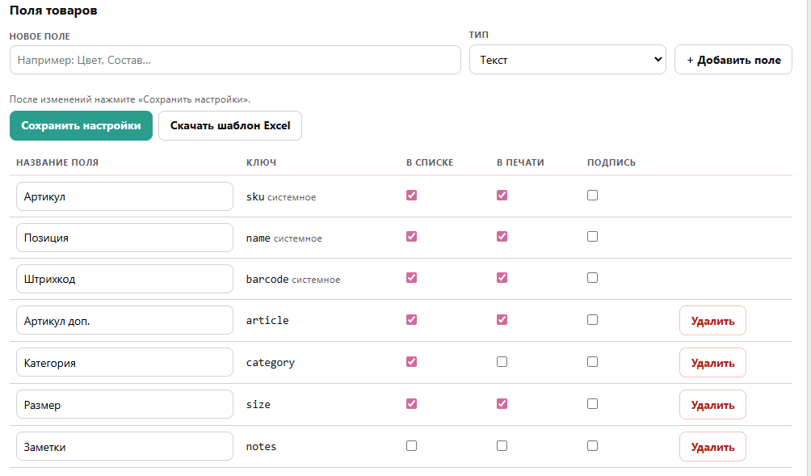The image size is (811, 476).
Task: Edit the Артикул field name input
Action: pos(124,196)
